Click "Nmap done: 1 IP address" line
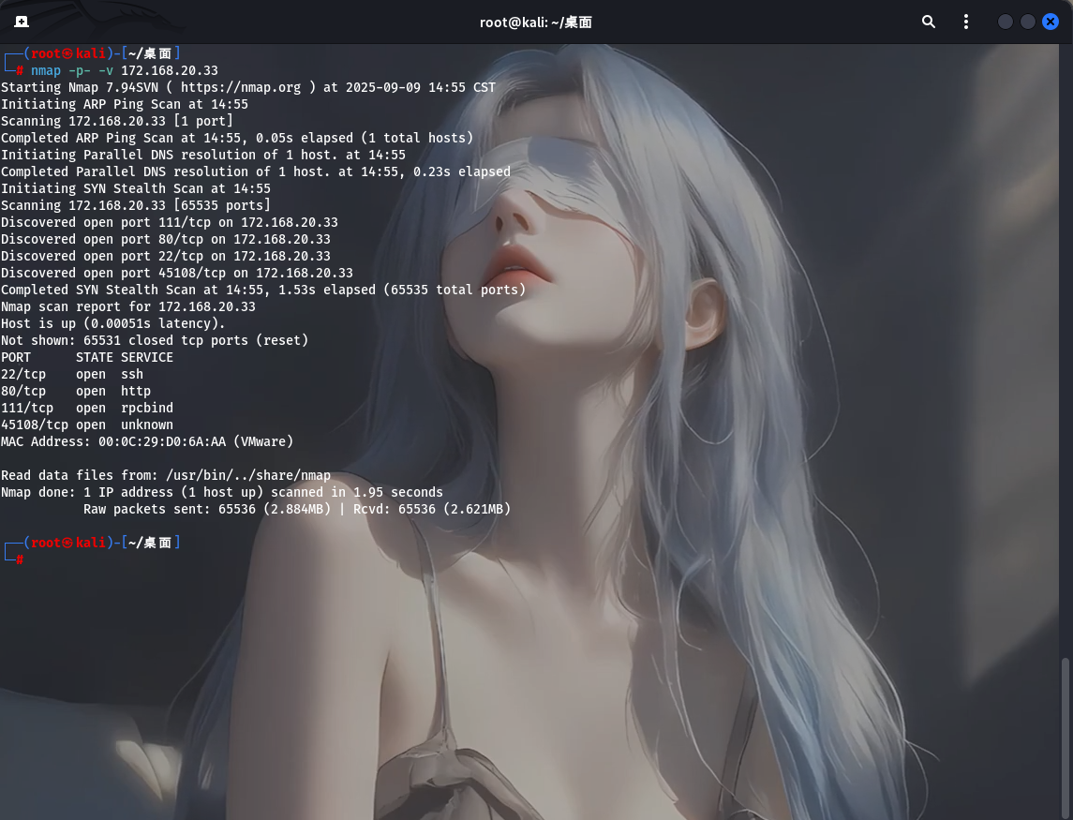The width and height of the screenshot is (1073, 820). 222,492
